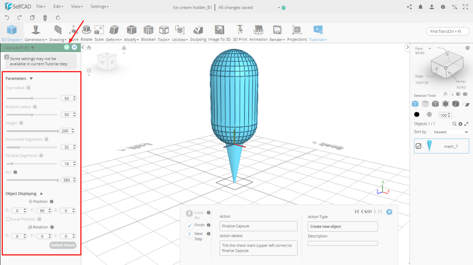Viewport: 473px width, 265px height.
Task: Jump to last tutorial step
Action: coord(380,212)
